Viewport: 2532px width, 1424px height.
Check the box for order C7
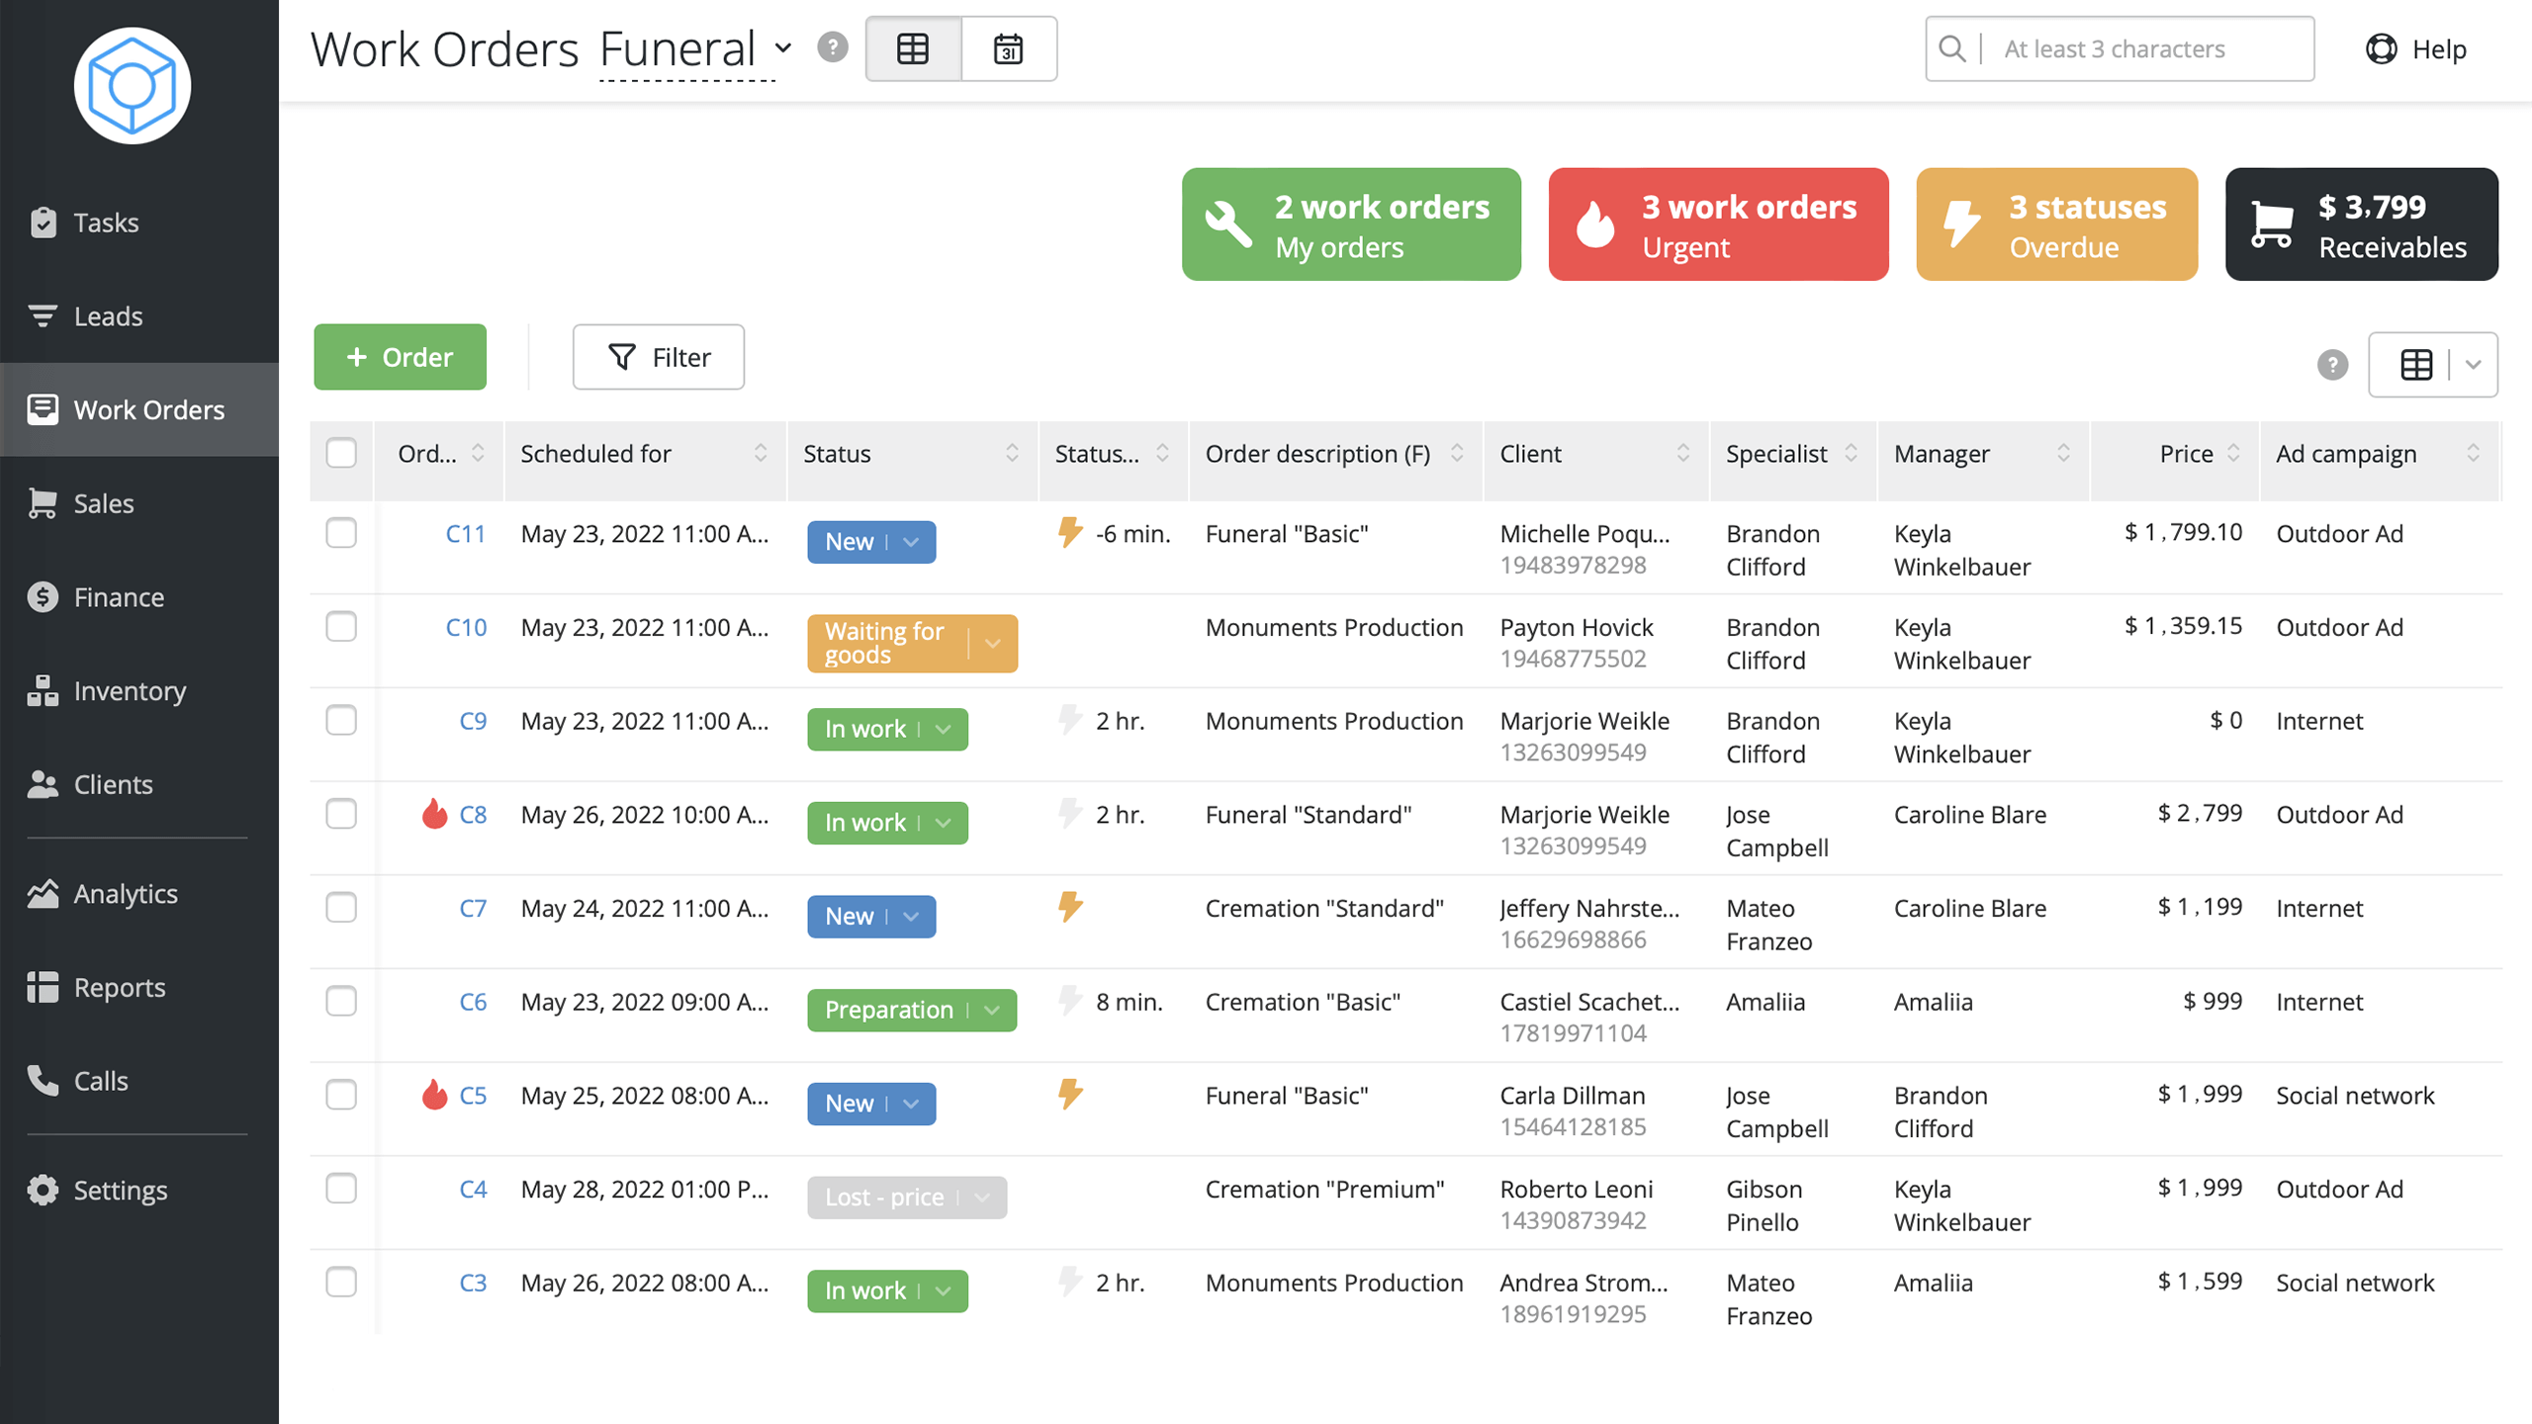click(x=341, y=907)
